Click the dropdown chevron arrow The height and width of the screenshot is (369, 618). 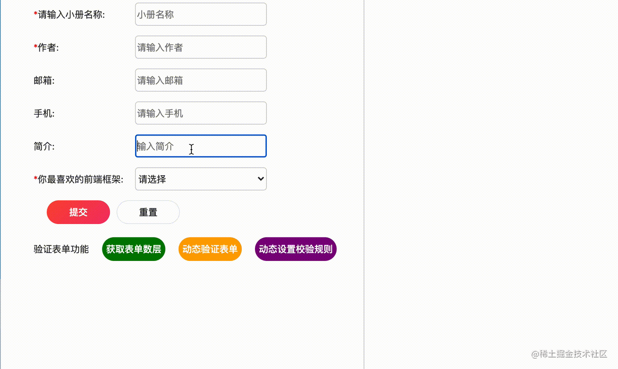coord(260,179)
